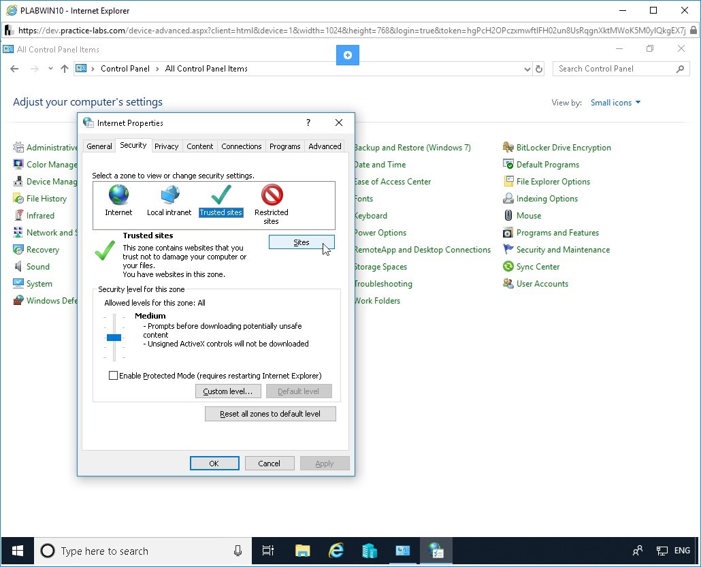Click the taskbar search box
The height and width of the screenshot is (567, 701).
point(143,551)
